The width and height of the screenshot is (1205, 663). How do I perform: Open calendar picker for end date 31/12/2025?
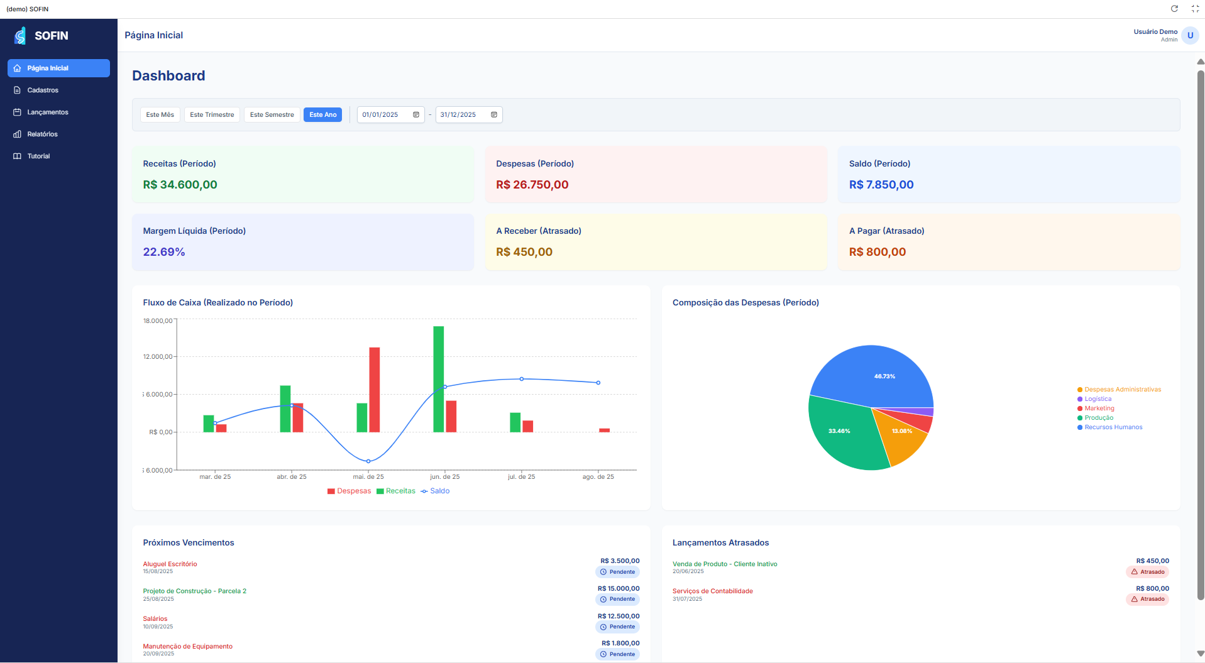(x=494, y=115)
